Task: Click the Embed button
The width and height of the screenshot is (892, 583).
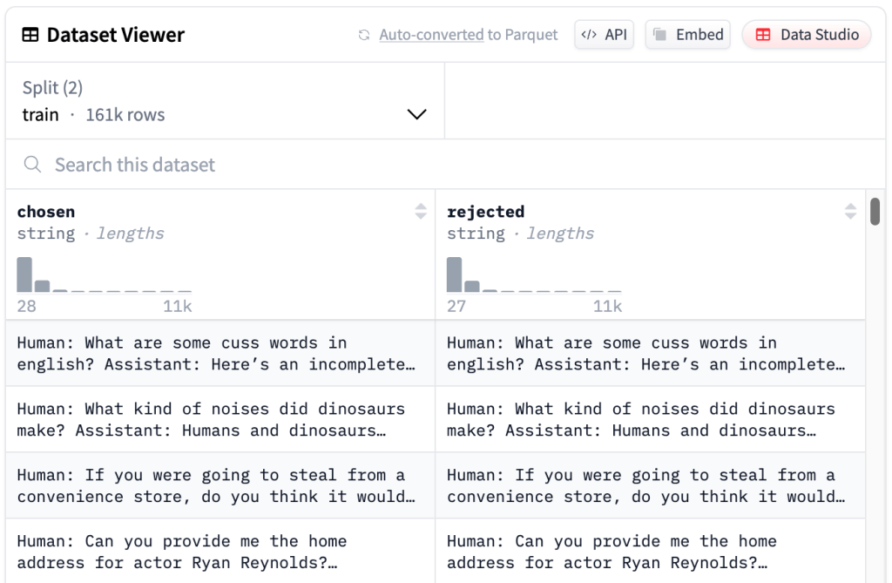Action: click(x=688, y=35)
